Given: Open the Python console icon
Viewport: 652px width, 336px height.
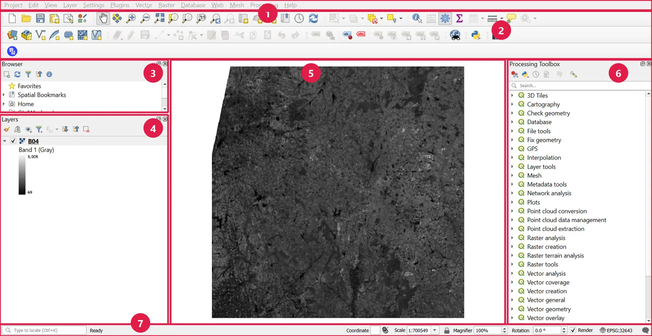Looking at the screenshot, I should coord(476,35).
